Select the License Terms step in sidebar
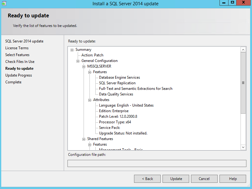252x189 pixels. 17,48
